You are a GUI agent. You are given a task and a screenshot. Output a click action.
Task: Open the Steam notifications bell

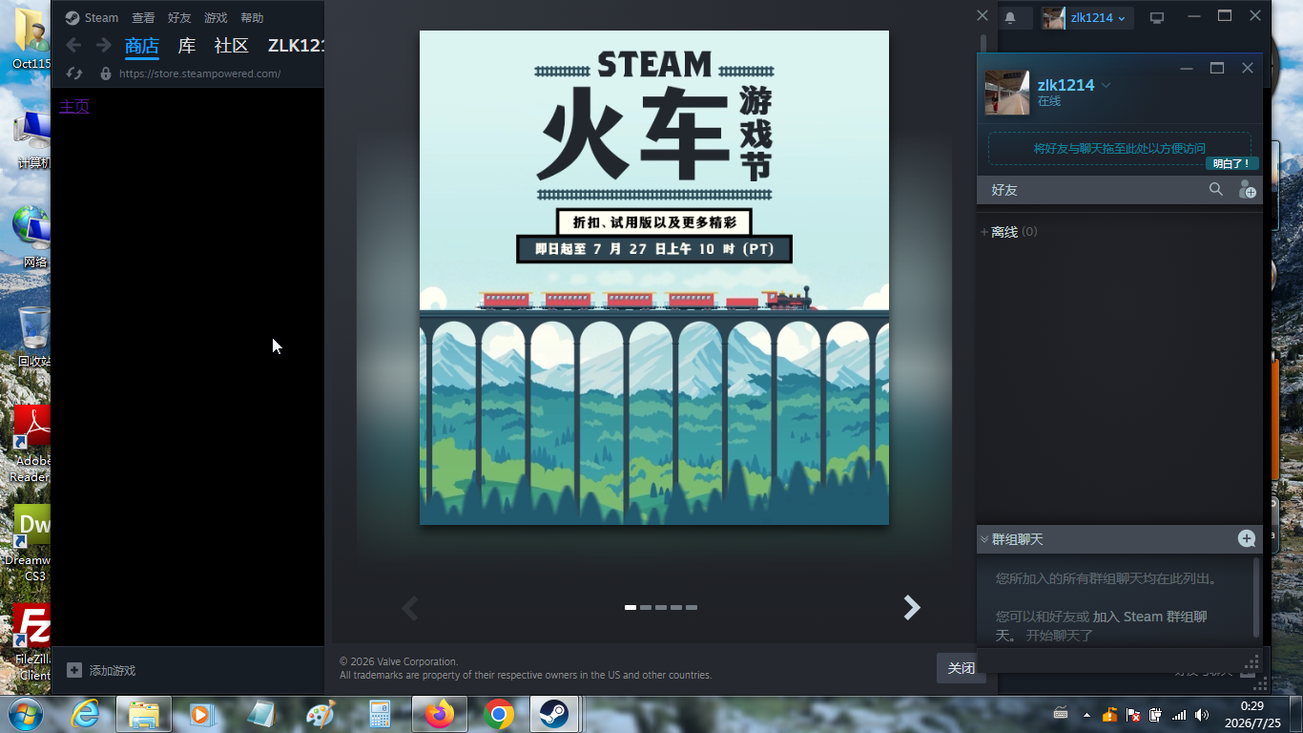click(1010, 17)
